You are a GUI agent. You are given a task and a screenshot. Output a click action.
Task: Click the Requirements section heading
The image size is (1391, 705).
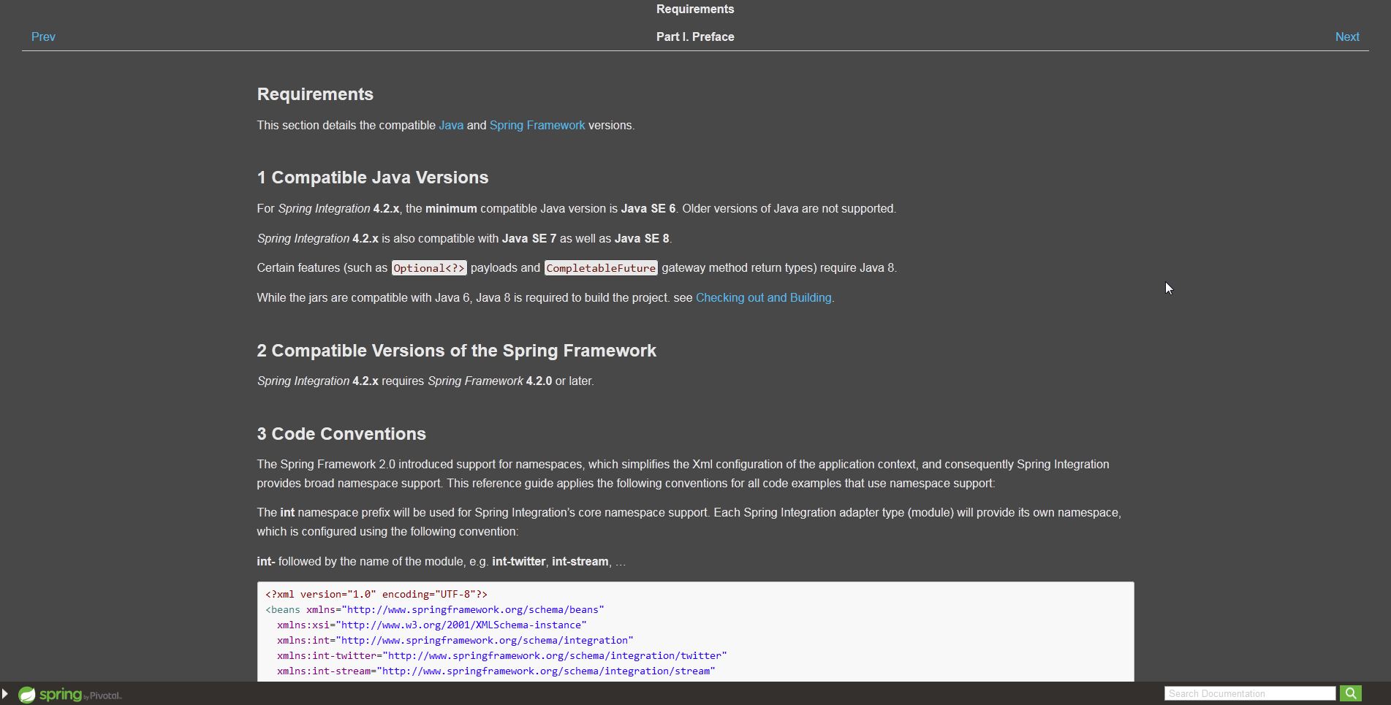tap(315, 94)
